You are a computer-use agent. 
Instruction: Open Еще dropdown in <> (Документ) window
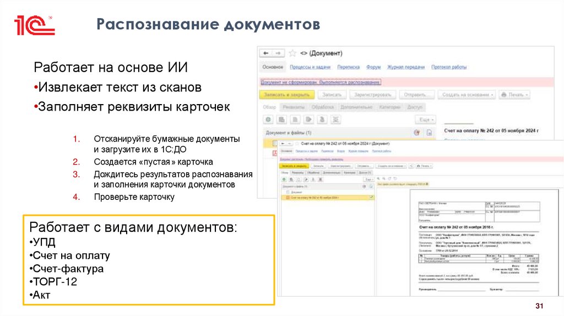pos(426,119)
